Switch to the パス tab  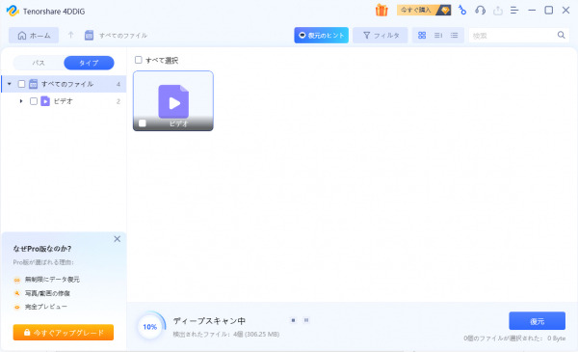click(39, 63)
